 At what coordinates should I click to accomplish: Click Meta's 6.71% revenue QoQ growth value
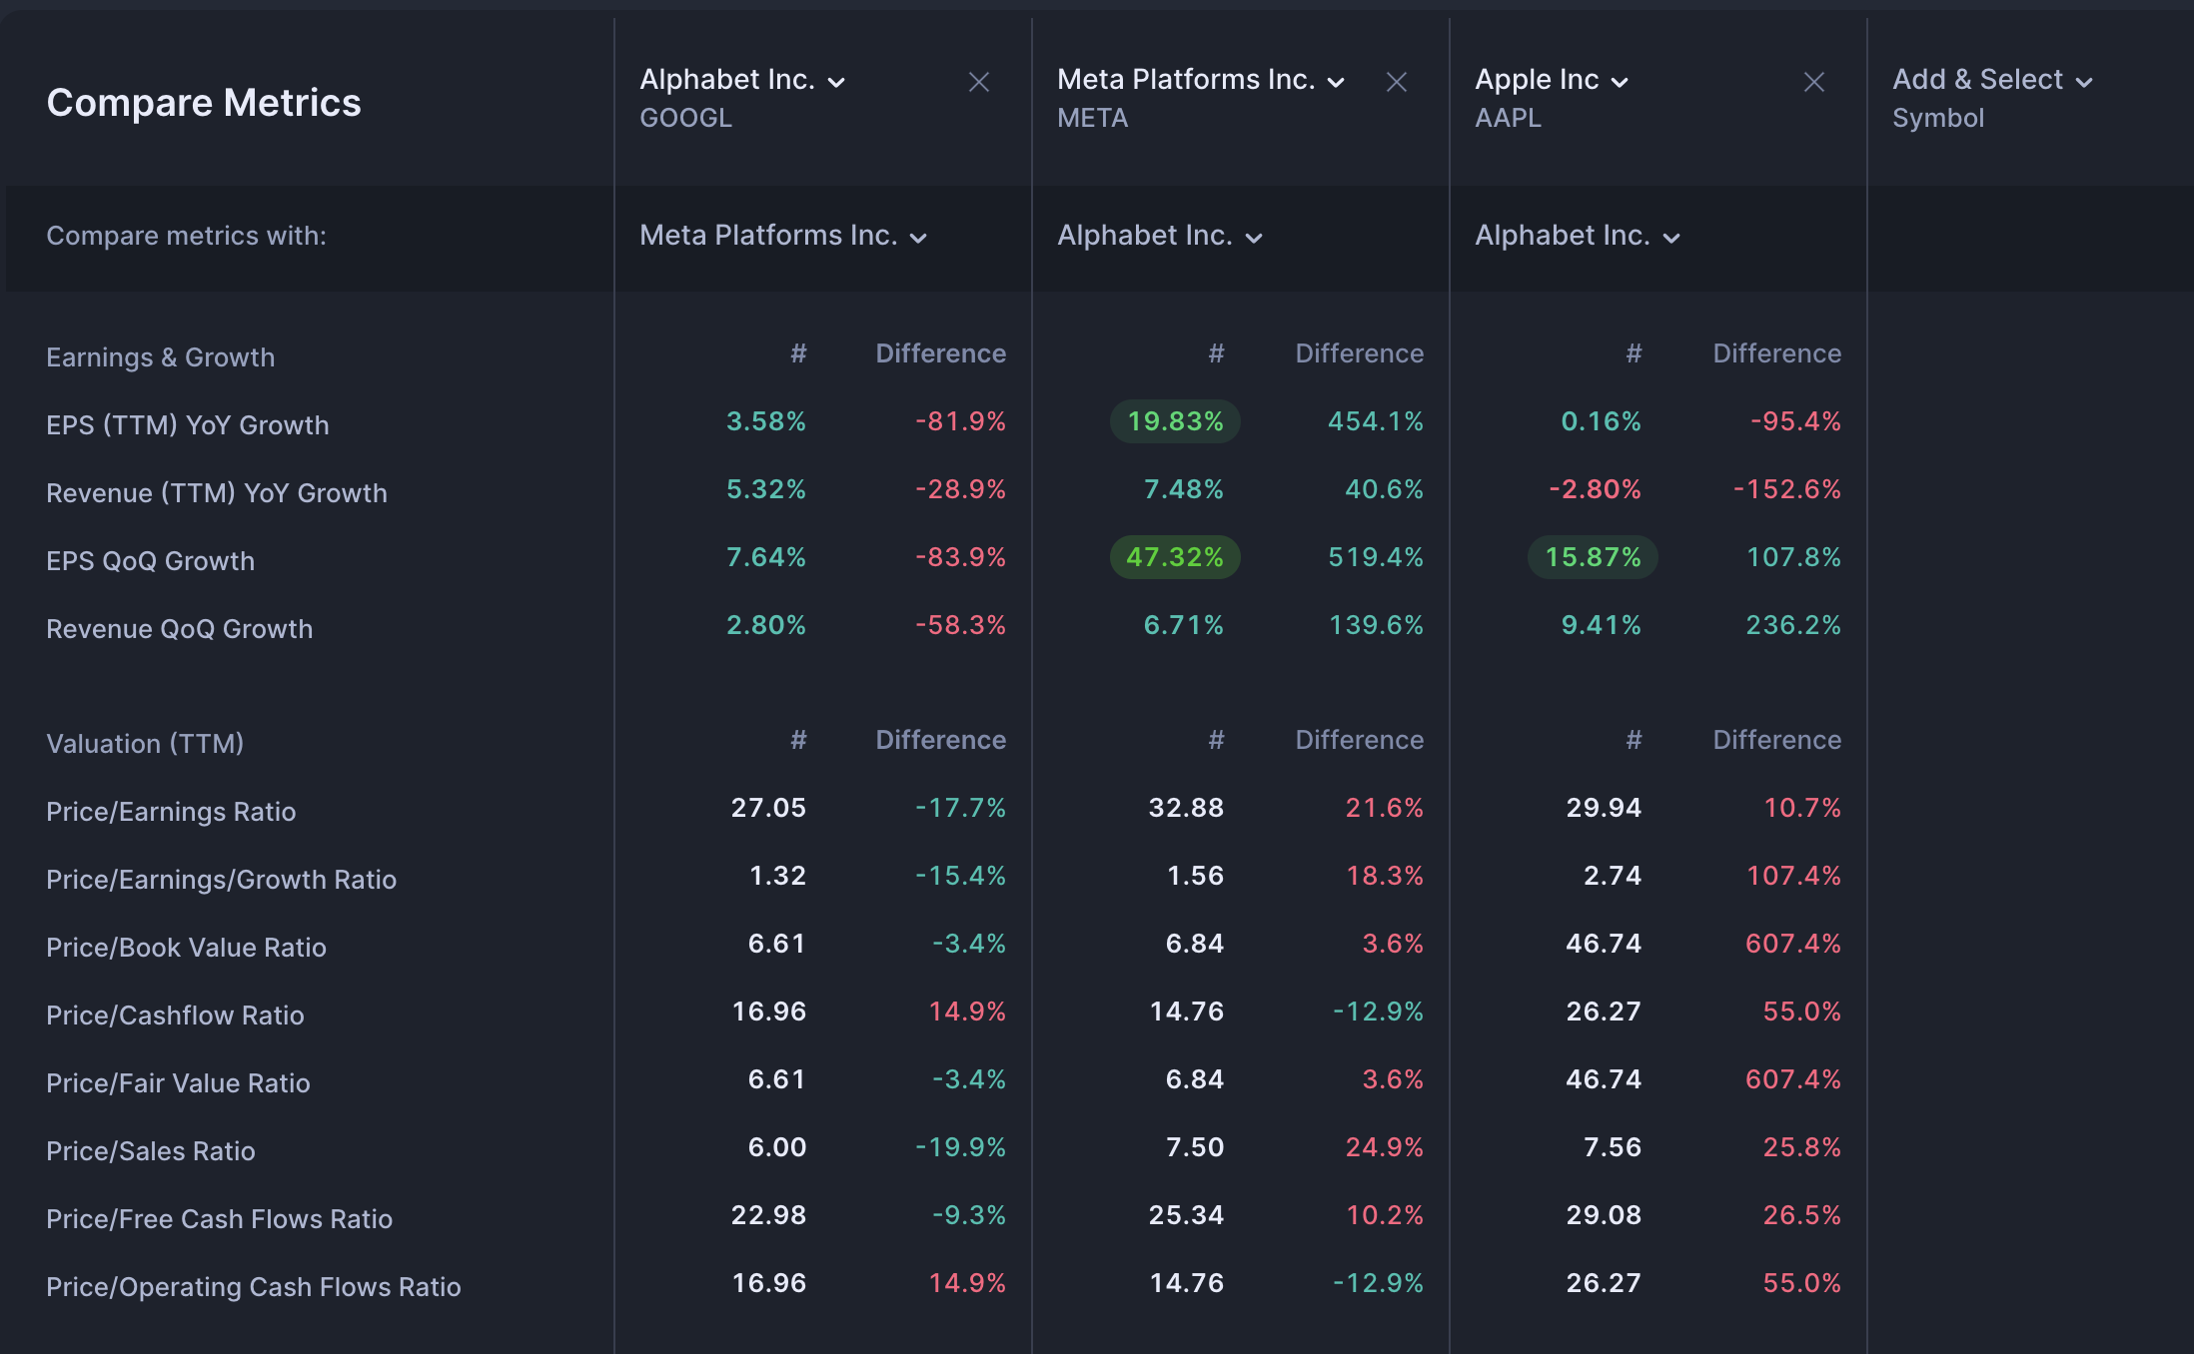pyautogui.click(x=1184, y=625)
